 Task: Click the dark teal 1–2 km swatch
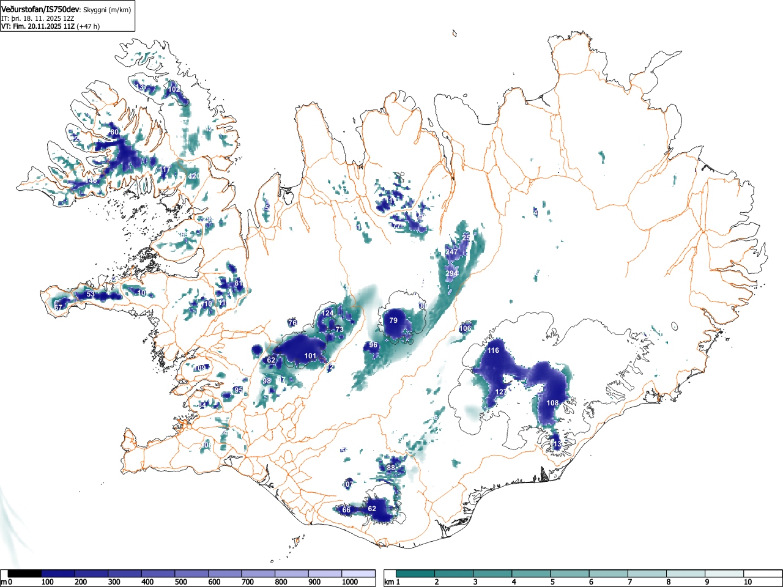[415, 574]
